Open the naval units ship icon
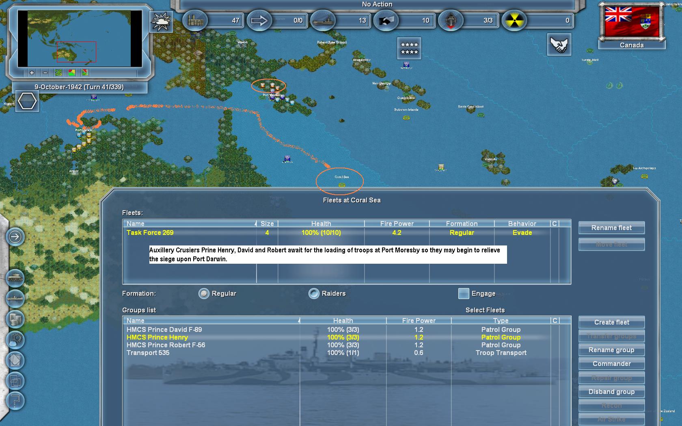682x426 pixels. pos(15,299)
